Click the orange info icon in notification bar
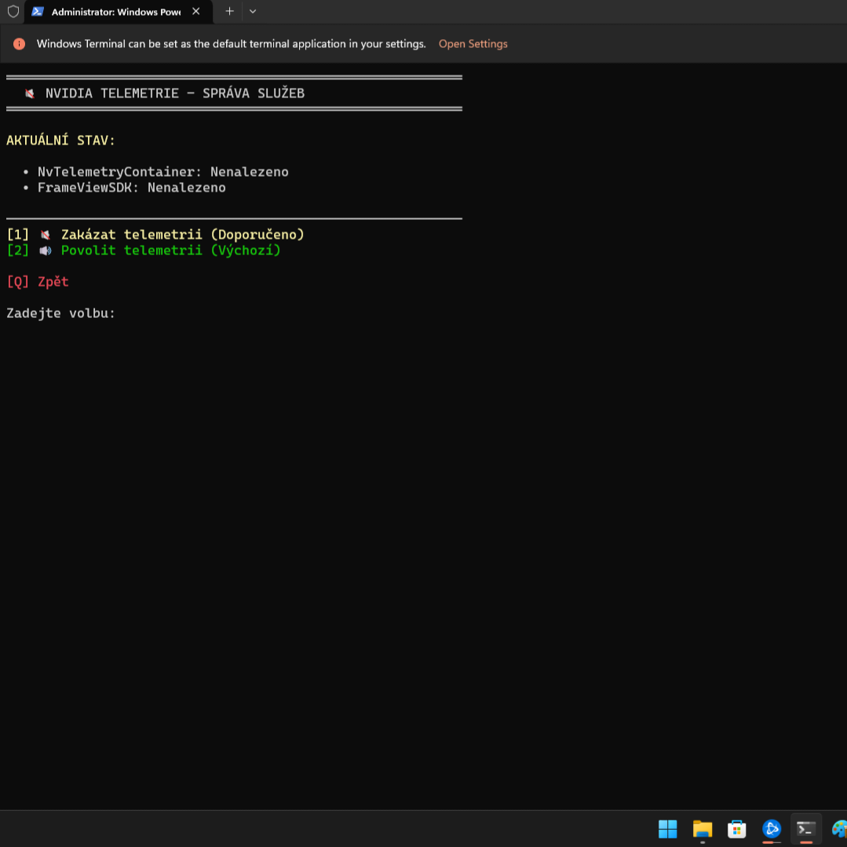This screenshot has height=847, width=847. click(x=20, y=44)
